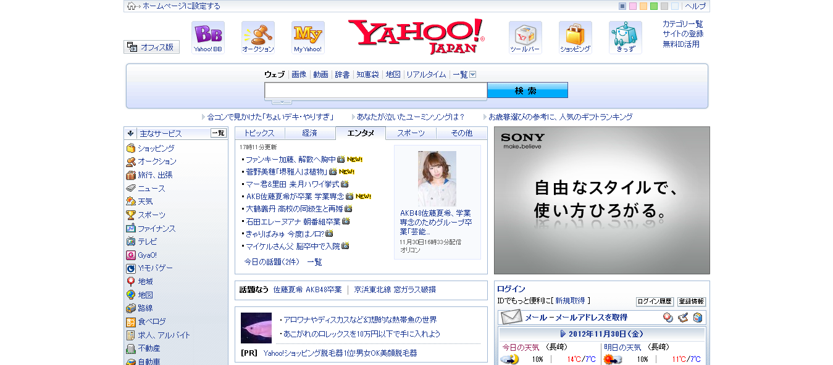
Task: Choose the green theme swatch
Action: (654, 6)
